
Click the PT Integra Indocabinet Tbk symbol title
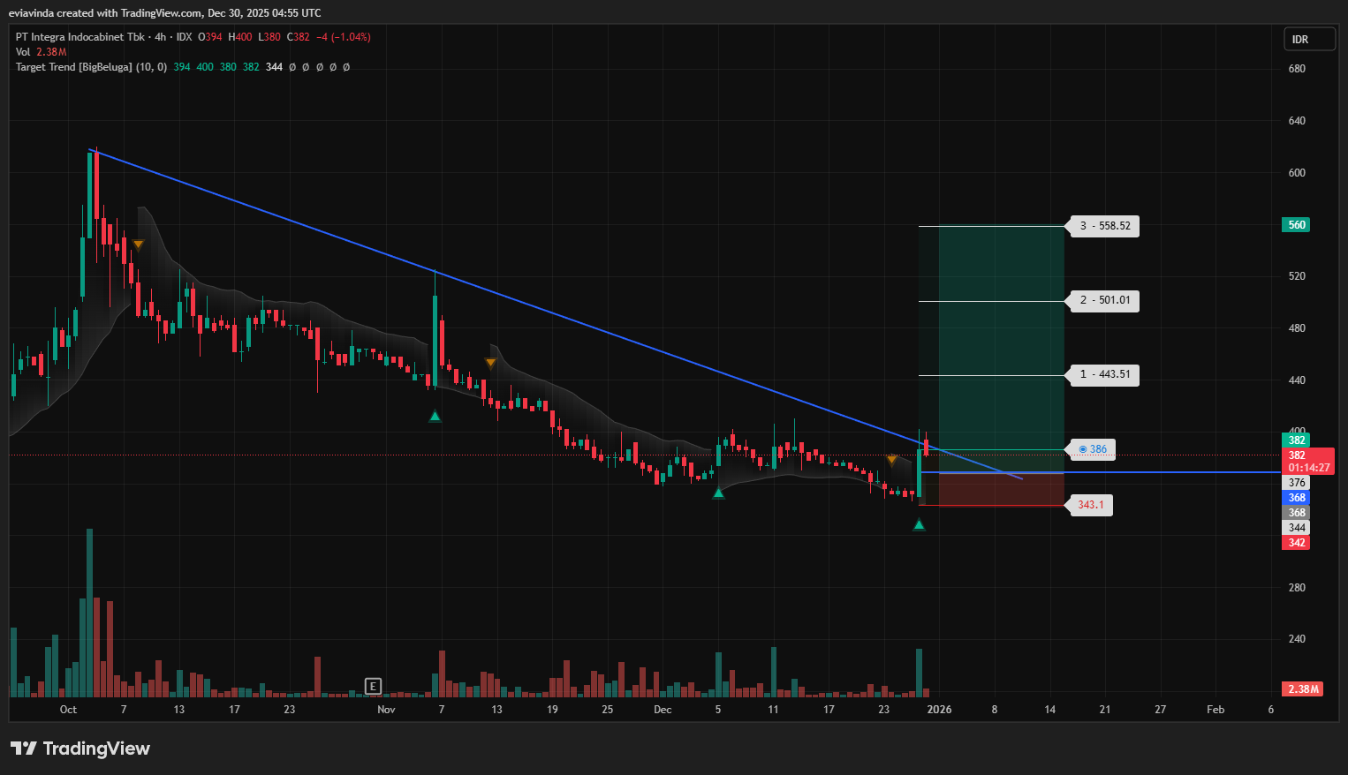coord(80,37)
